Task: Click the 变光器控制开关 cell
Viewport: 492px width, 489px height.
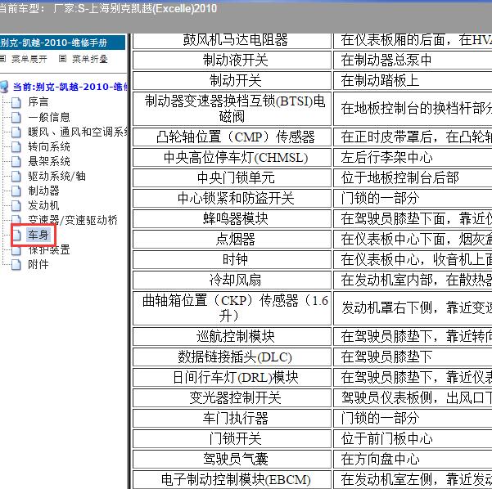Action: pyautogui.click(x=232, y=397)
